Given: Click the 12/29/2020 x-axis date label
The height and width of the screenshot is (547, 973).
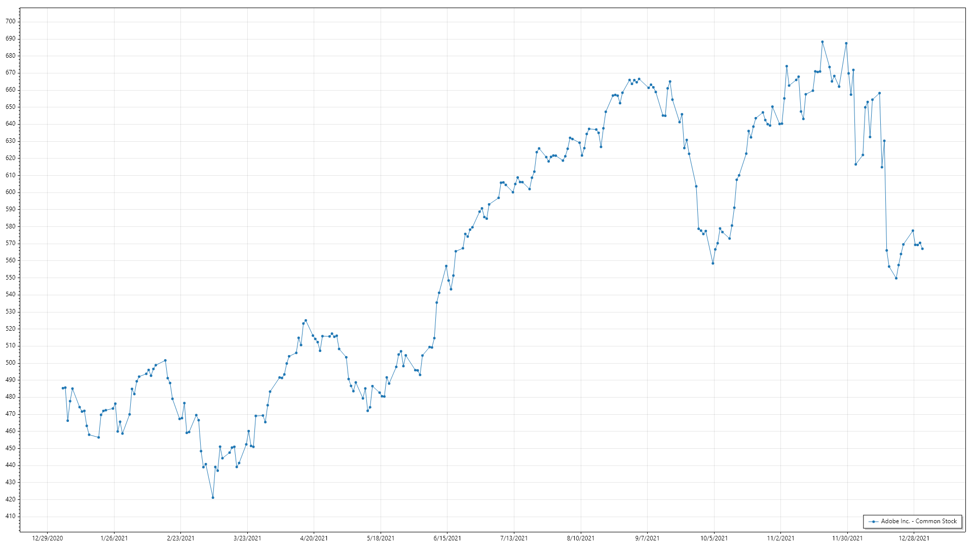Looking at the screenshot, I should tap(47, 538).
